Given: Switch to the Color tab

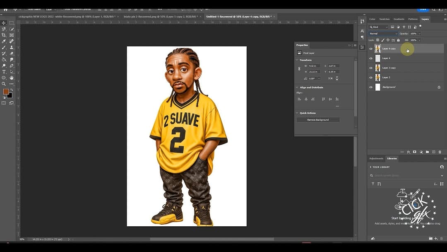Looking at the screenshot, I should [372, 19].
